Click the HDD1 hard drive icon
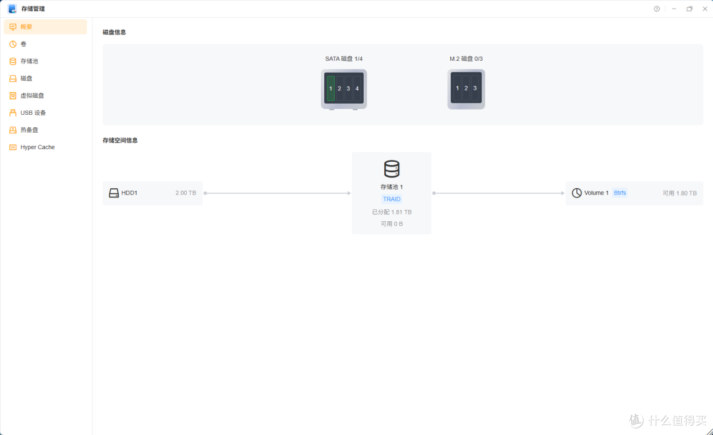This screenshot has width=713, height=435. pos(114,193)
